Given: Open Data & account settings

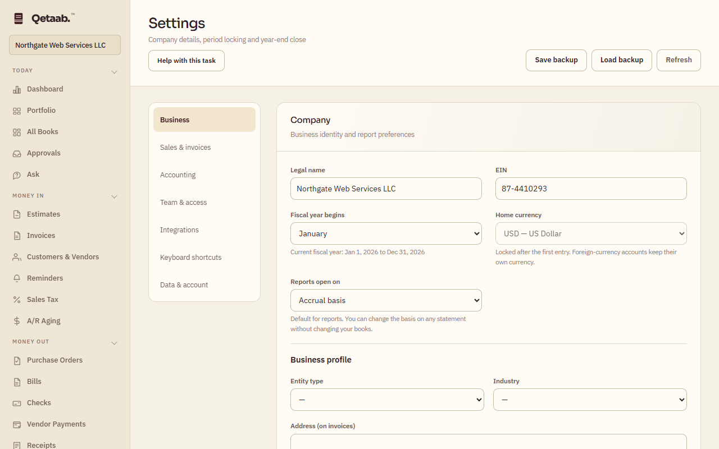Looking at the screenshot, I should click(x=204, y=285).
